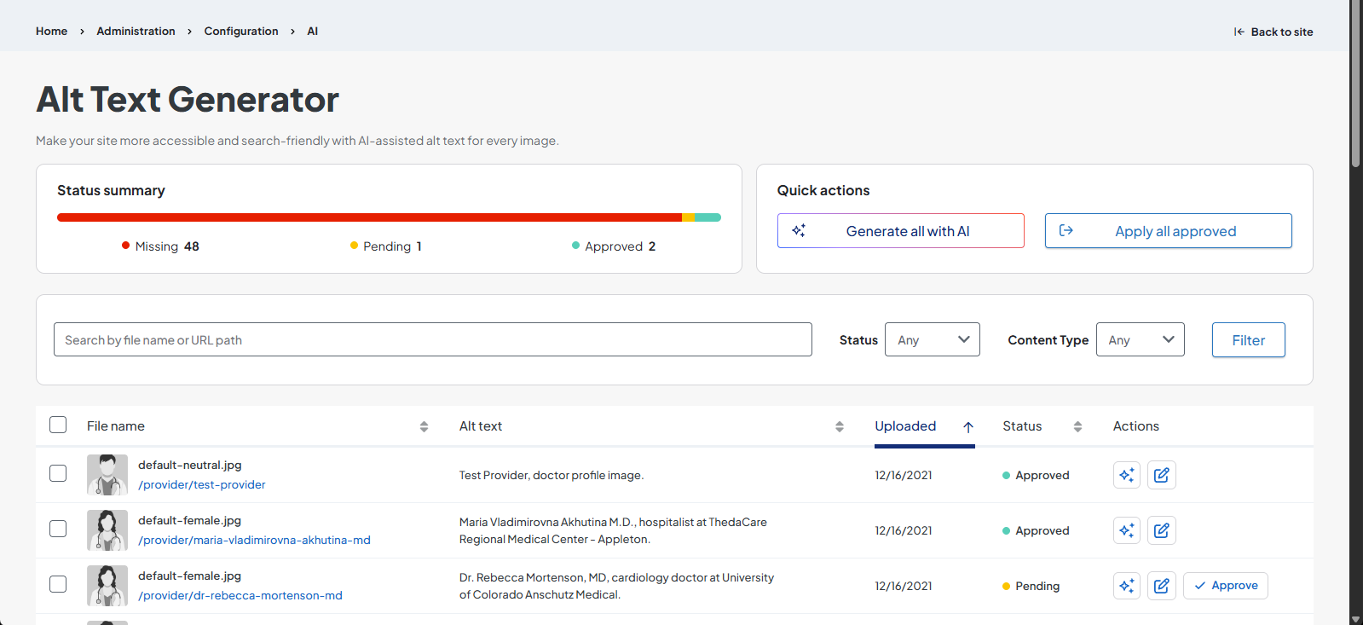Screen dimensions: 1363x625
Task: Approve the Dr. Rebecca Mortenson alt text
Action: pyautogui.click(x=1226, y=586)
